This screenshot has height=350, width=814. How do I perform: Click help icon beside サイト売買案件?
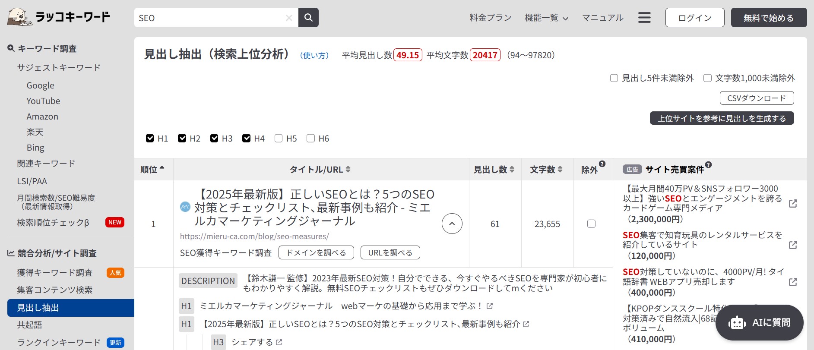[708, 164]
